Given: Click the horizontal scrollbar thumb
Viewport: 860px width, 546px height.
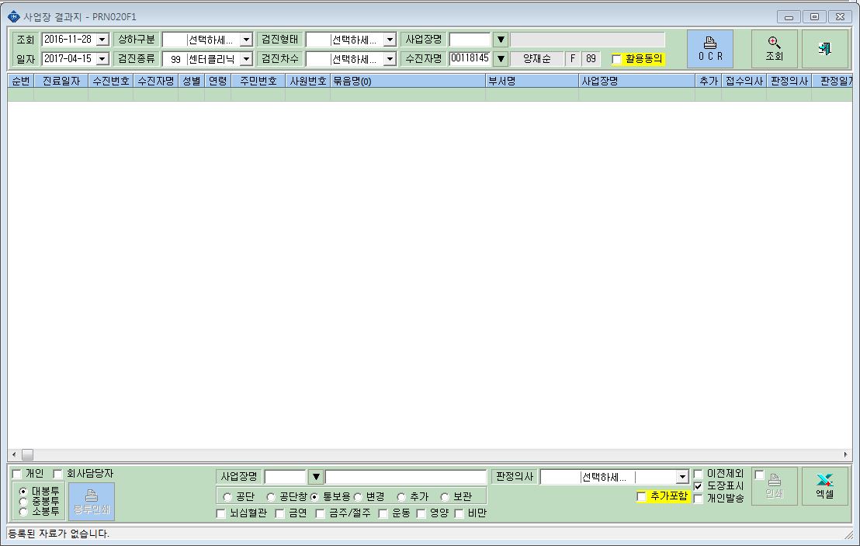Looking at the screenshot, I should (27, 454).
